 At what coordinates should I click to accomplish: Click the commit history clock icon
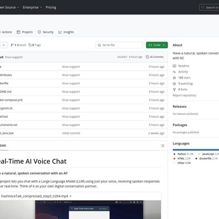click(147, 57)
